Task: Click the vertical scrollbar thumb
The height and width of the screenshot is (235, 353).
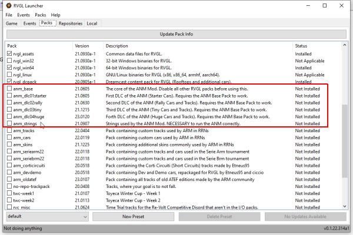Action: (x=344, y=141)
